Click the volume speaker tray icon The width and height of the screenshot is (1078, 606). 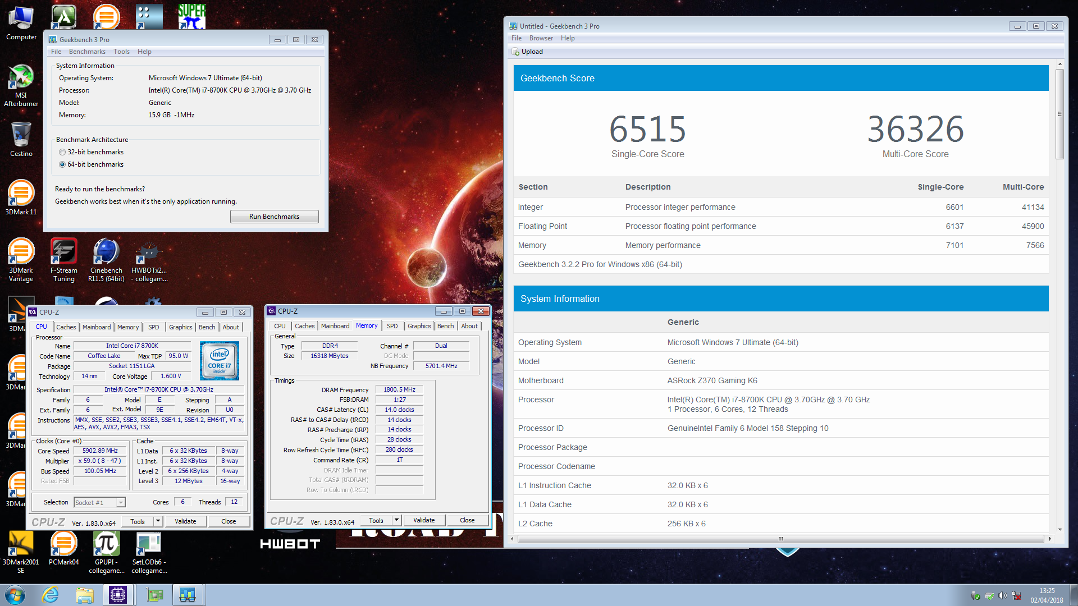[x=1002, y=595]
